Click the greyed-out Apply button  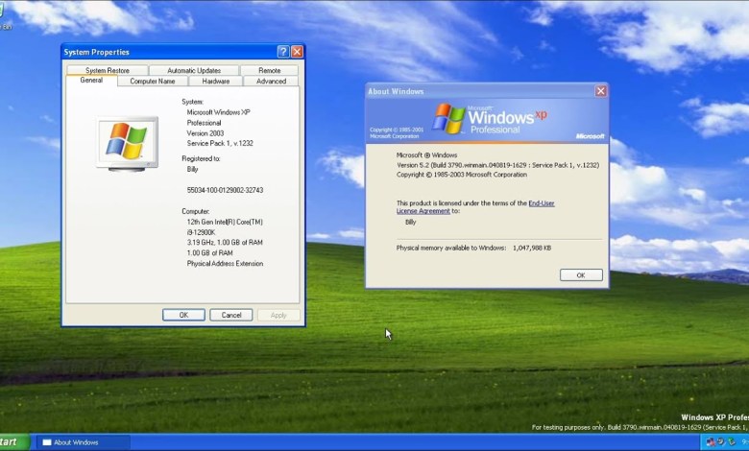278,315
